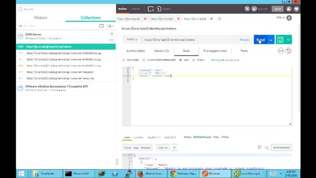316x178 pixels.
Task: Click the new collection icon in sidebar
Action: point(101,26)
